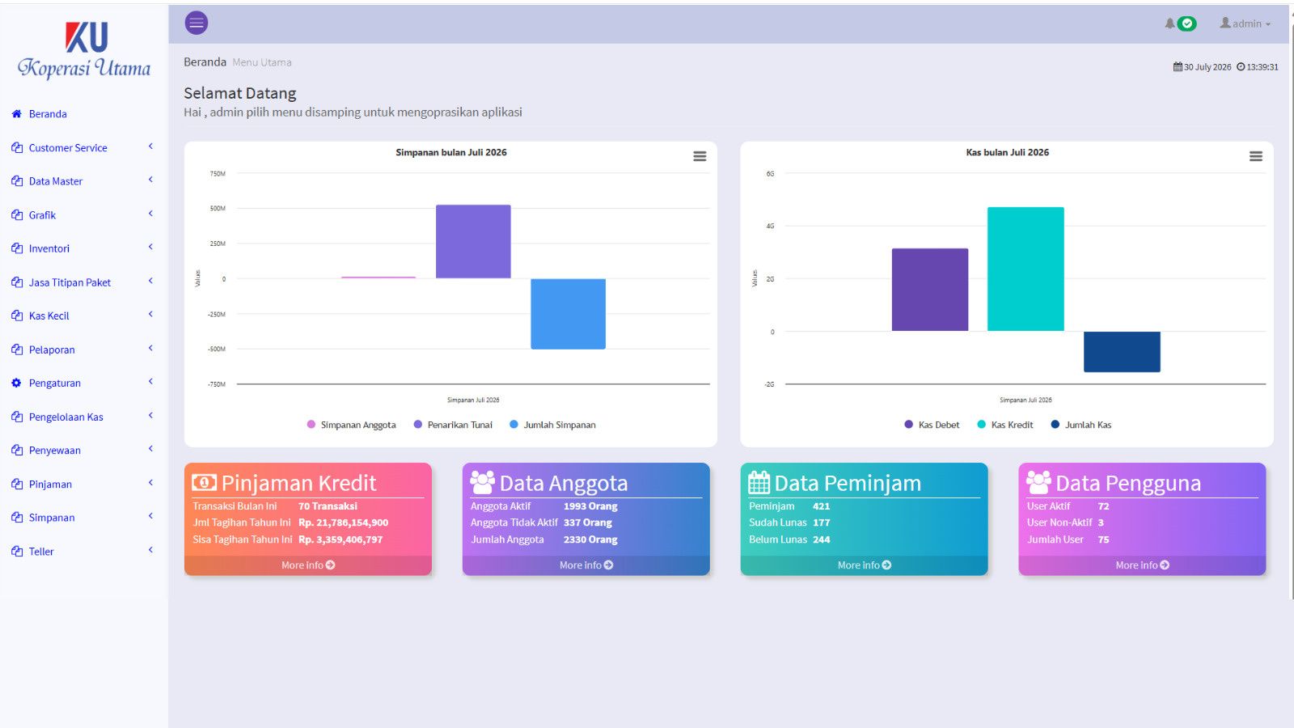
Task: Click the money icon on Pinjaman Kredit card
Action: click(x=204, y=483)
